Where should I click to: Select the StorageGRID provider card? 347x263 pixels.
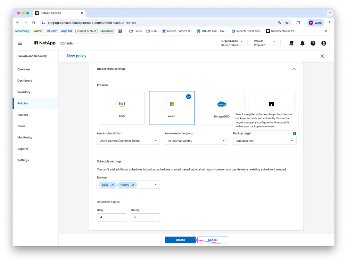click(x=221, y=108)
